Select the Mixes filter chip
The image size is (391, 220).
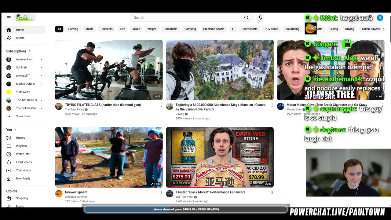tap(136, 29)
